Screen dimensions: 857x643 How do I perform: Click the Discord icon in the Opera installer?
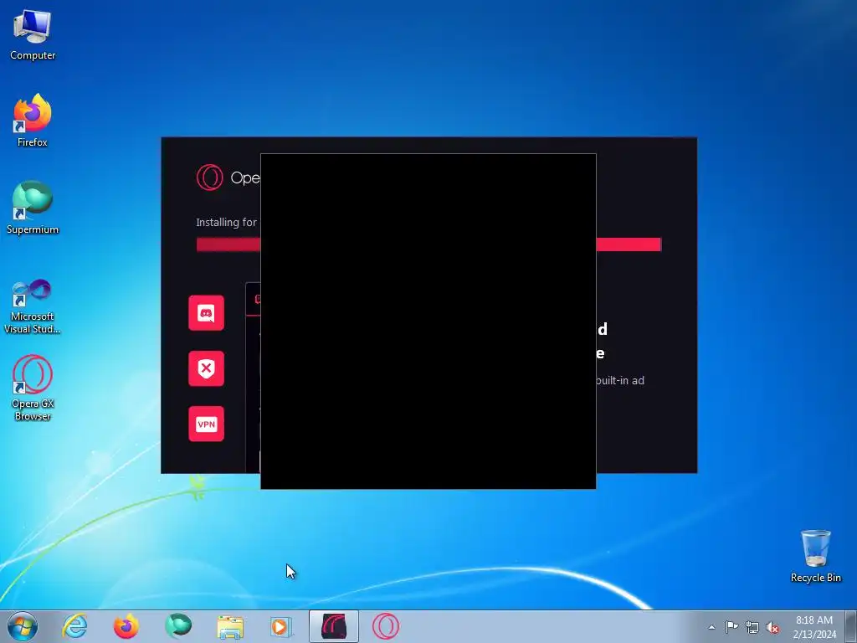206,313
